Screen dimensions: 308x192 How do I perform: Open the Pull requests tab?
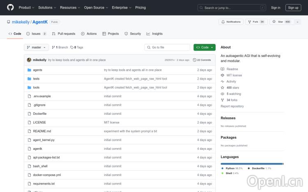(x=64, y=34)
